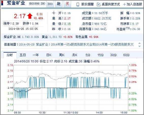Click the 11:30/13:00 time axis label
Image resolution: width=144 pixels, height=115 pixels.
[x=71, y=112]
